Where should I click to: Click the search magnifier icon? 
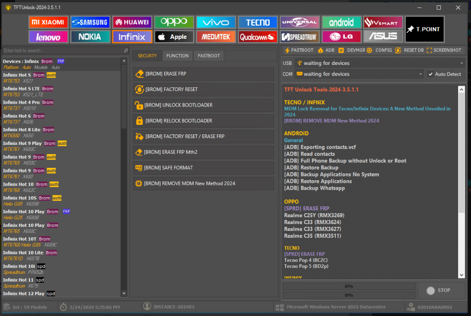(126, 50)
